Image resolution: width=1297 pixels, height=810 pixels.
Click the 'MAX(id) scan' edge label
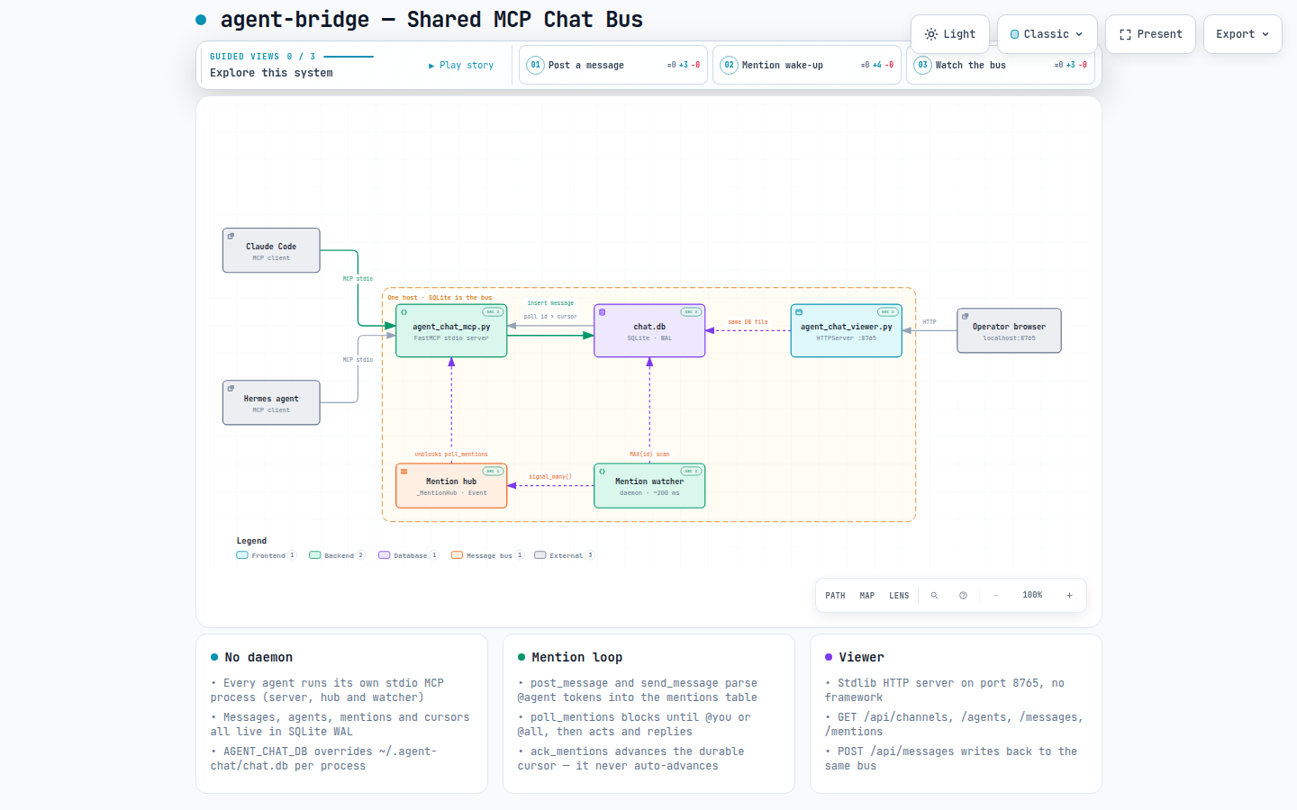649,454
